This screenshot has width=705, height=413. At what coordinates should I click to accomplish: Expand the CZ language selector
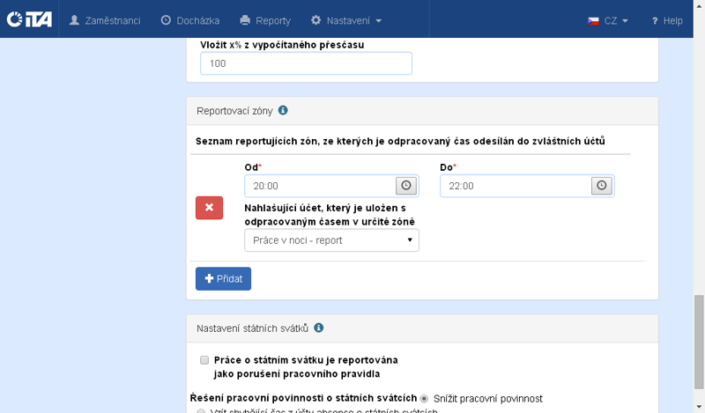coord(615,20)
